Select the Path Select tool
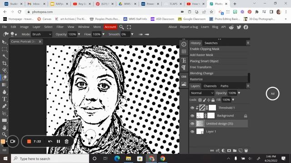 [x=4, y=113]
